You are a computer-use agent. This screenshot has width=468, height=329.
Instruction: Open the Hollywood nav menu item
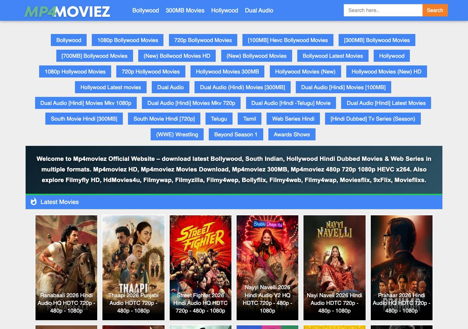tap(224, 10)
